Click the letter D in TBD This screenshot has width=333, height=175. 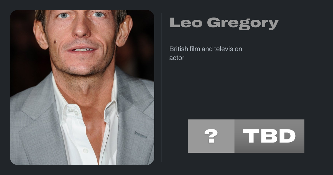click(x=287, y=136)
